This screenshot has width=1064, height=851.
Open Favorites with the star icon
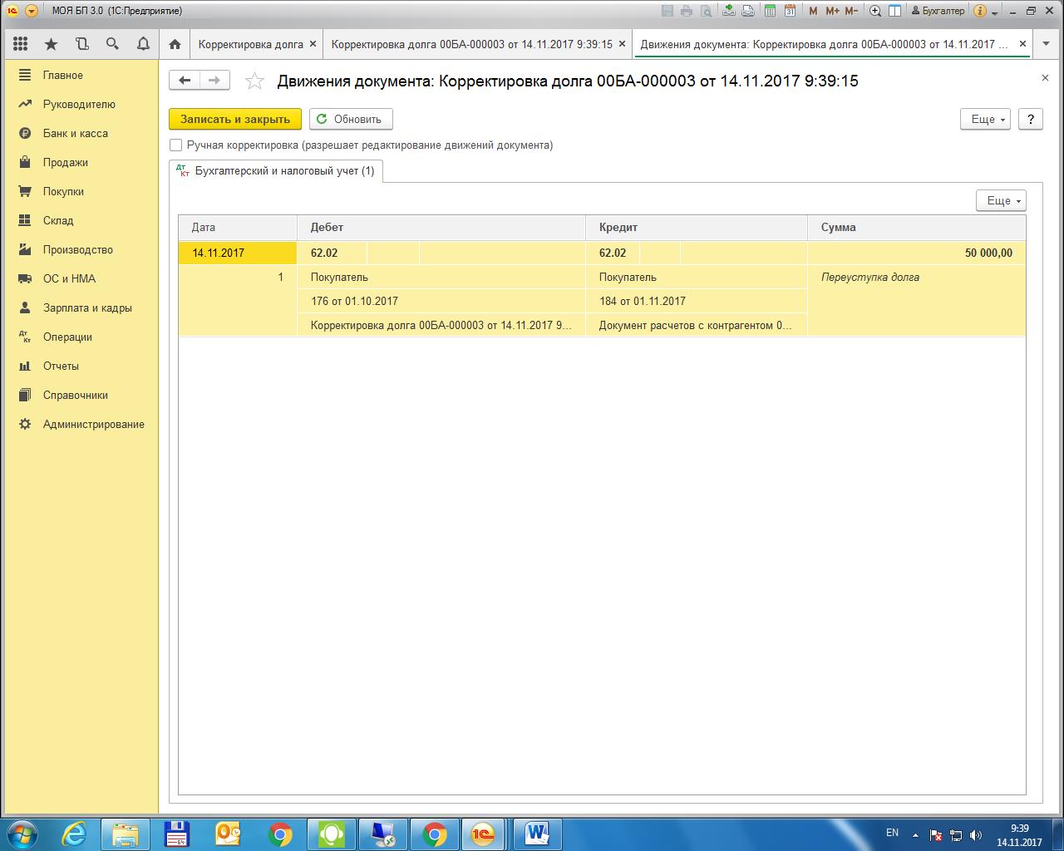pos(52,44)
